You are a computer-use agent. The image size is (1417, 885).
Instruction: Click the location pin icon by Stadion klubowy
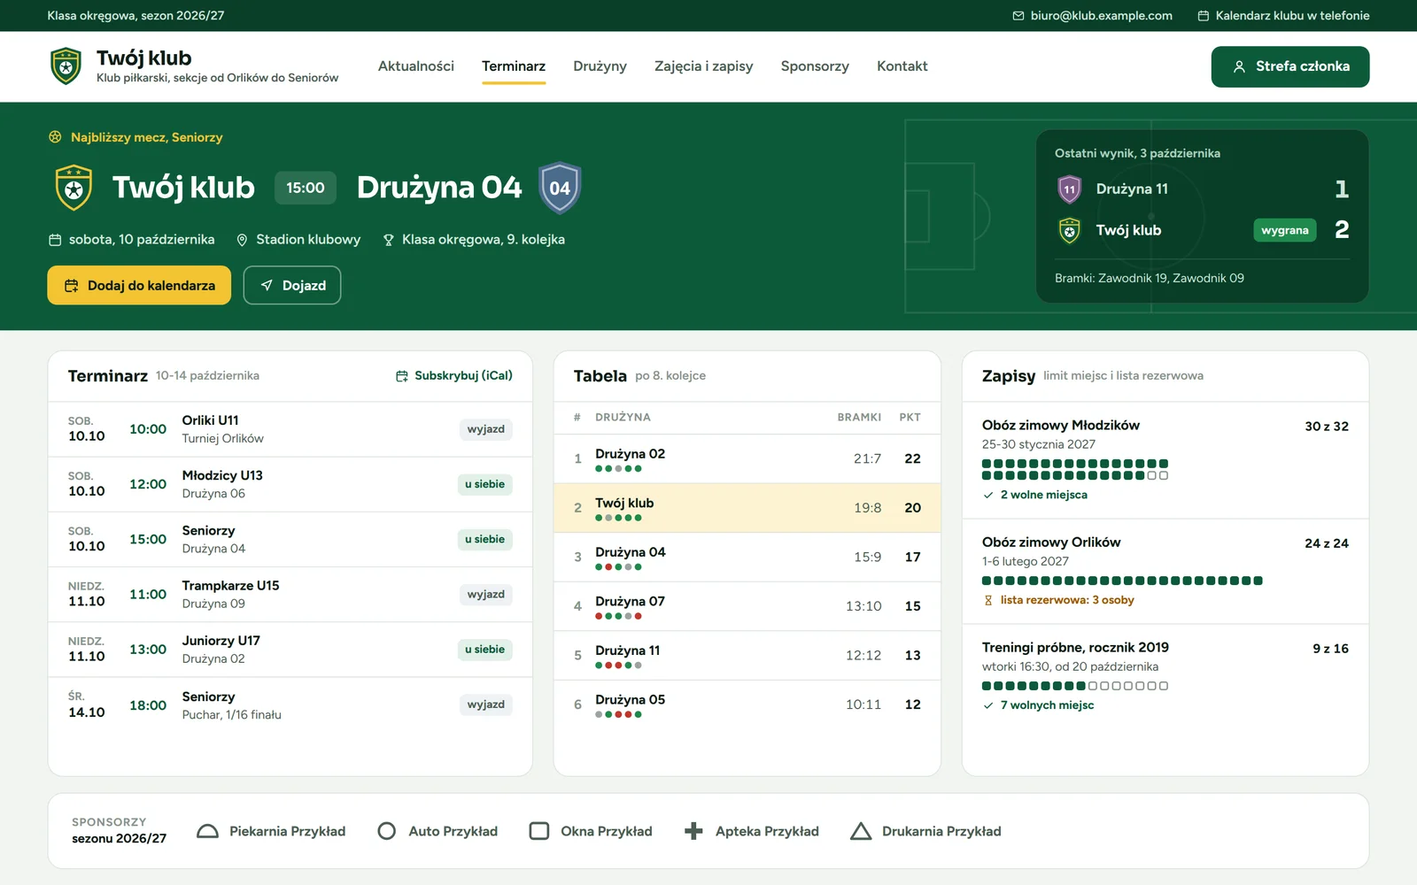coord(242,240)
